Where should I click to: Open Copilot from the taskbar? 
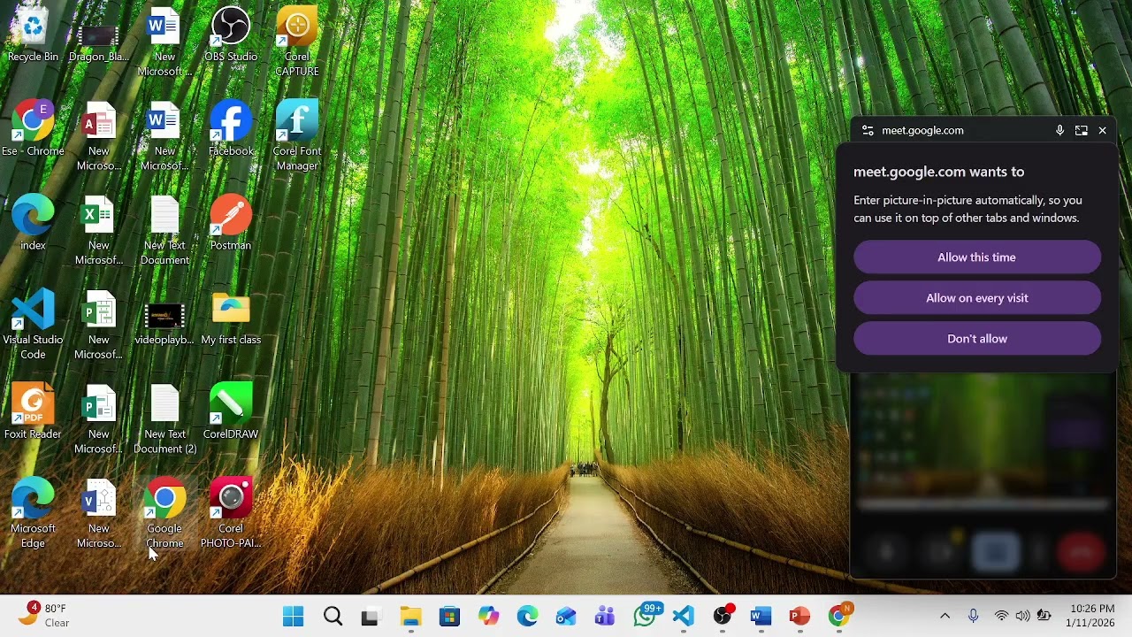click(x=488, y=616)
